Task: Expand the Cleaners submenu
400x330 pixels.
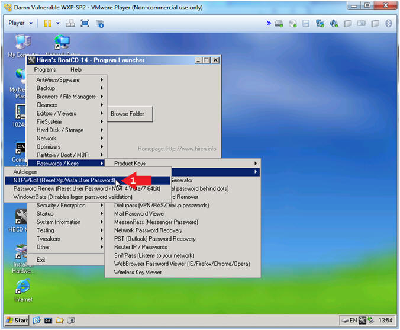Action: pos(67,105)
